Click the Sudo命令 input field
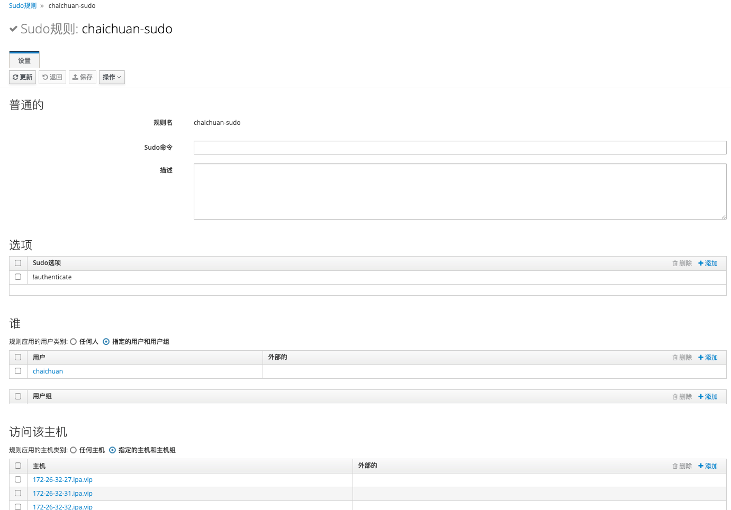 [x=459, y=148]
